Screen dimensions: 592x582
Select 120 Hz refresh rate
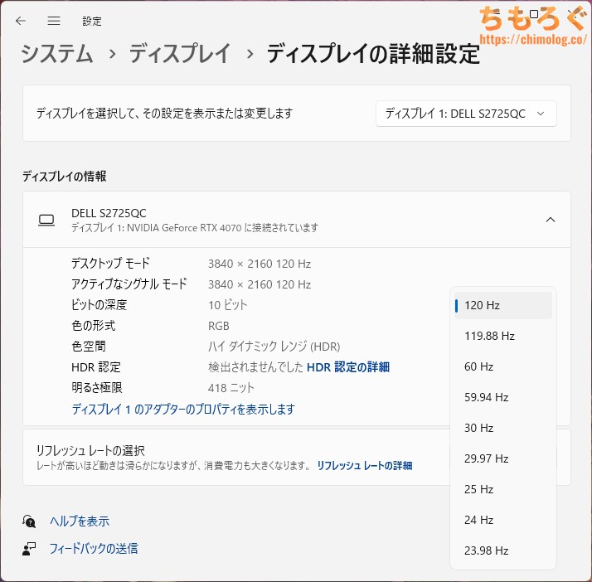[502, 305]
